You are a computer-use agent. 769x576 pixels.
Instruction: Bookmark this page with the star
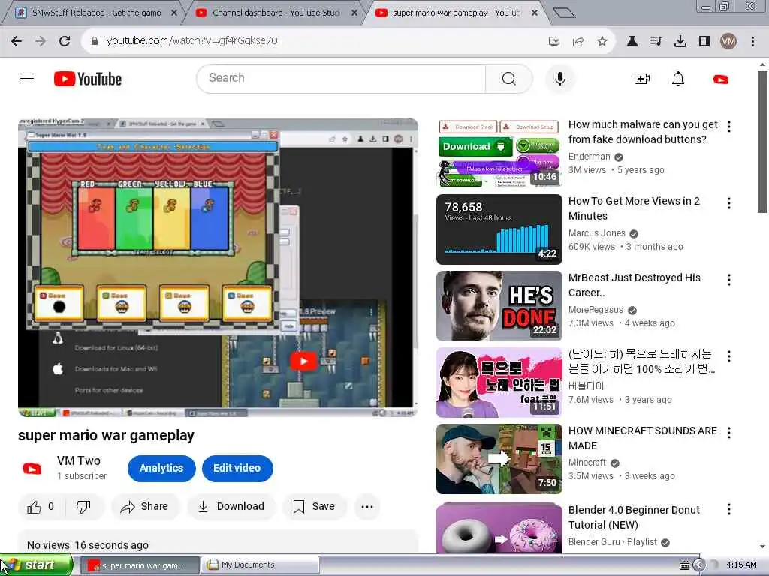[x=602, y=42]
